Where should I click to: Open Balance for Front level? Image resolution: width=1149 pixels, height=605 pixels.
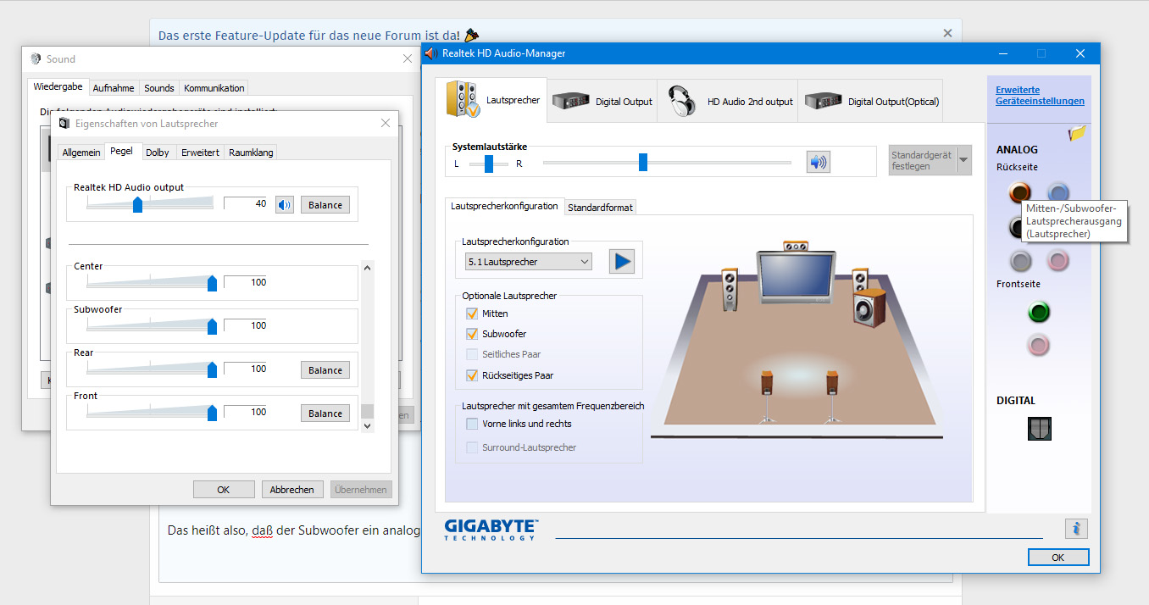pyautogui.click(x=325, y=414)
